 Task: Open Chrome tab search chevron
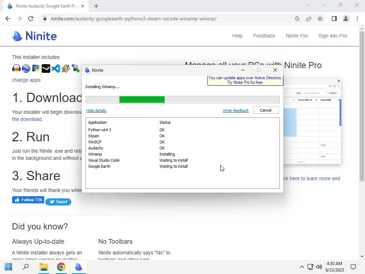point(308,5)
